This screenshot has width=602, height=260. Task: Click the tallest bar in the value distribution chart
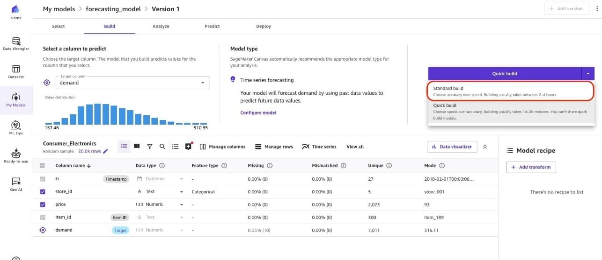pyautogui.click(x=98, y=114)
